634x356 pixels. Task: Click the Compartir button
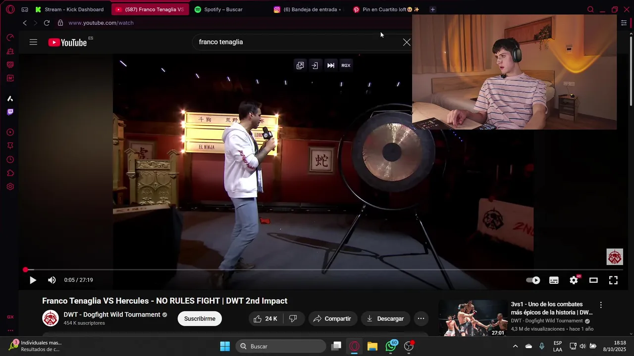click(332, 319)
